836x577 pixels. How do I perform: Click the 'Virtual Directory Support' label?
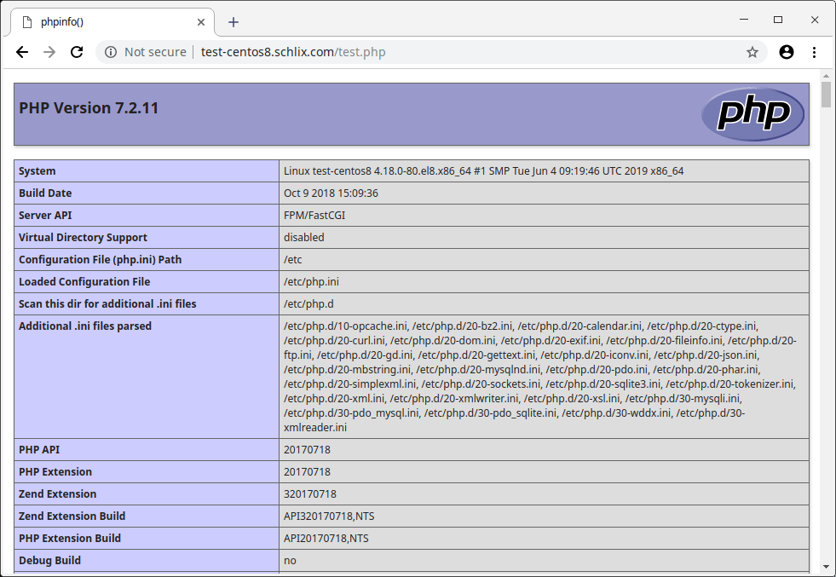pyautogui.click(x=83, y=237)
